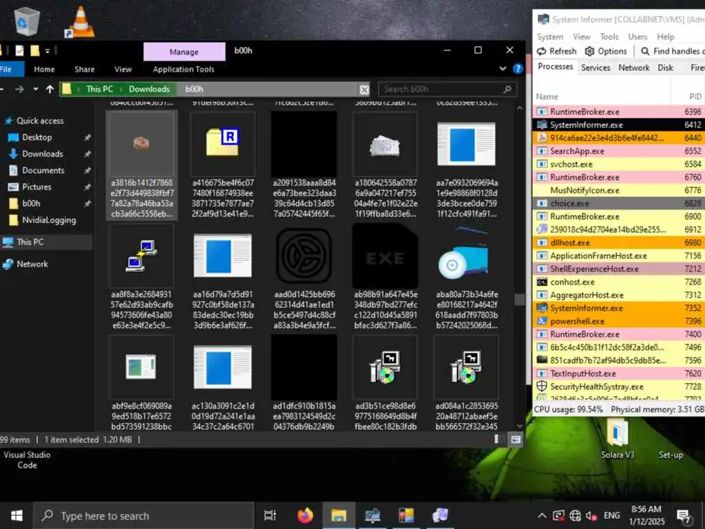The height and width of the screenshot is (529, 705).
Task: Open the Home ribbon tab in Explorer
Action: (x=44, y=70)
